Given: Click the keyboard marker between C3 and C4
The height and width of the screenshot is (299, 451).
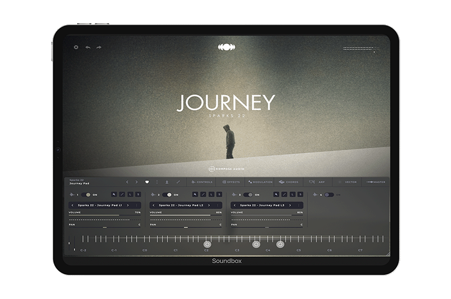Looking at the screenshot, I should point(256,244).
